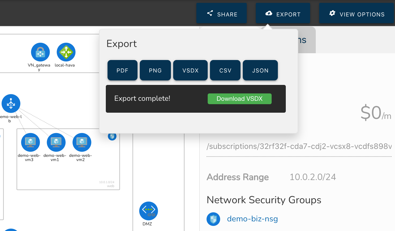The height and width of the screenshot is (231, 395).
Task: Select the demo-web-vm3 virtual machine icon
Action: tap(30, 142)
